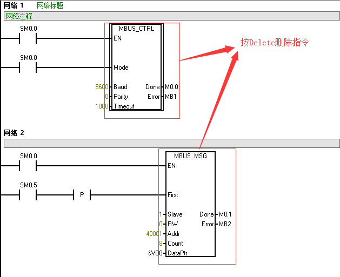Click the Timeout value 1000
340x277 pixels.
101,106
